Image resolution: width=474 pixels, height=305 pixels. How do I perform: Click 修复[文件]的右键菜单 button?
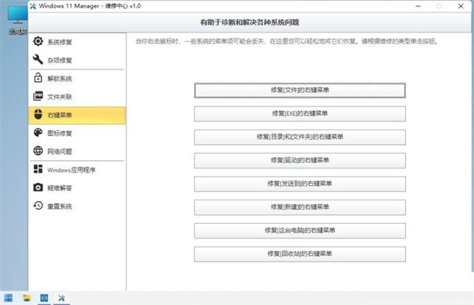(300, 90)
